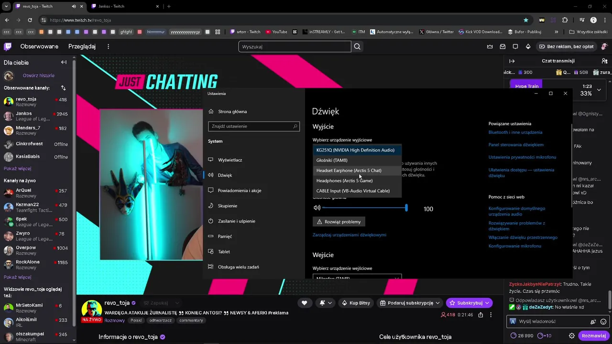Reload the browser page
The image size is (612, 344).
[x=30, y=20]
